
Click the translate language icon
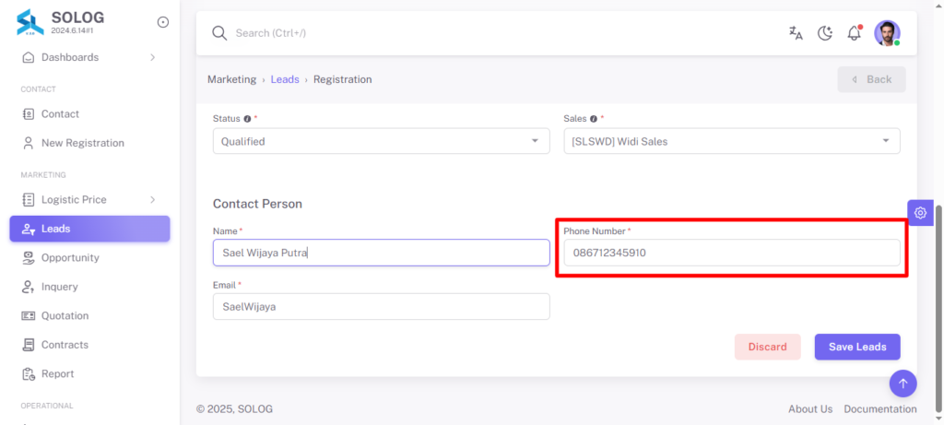tap(796, 33)
